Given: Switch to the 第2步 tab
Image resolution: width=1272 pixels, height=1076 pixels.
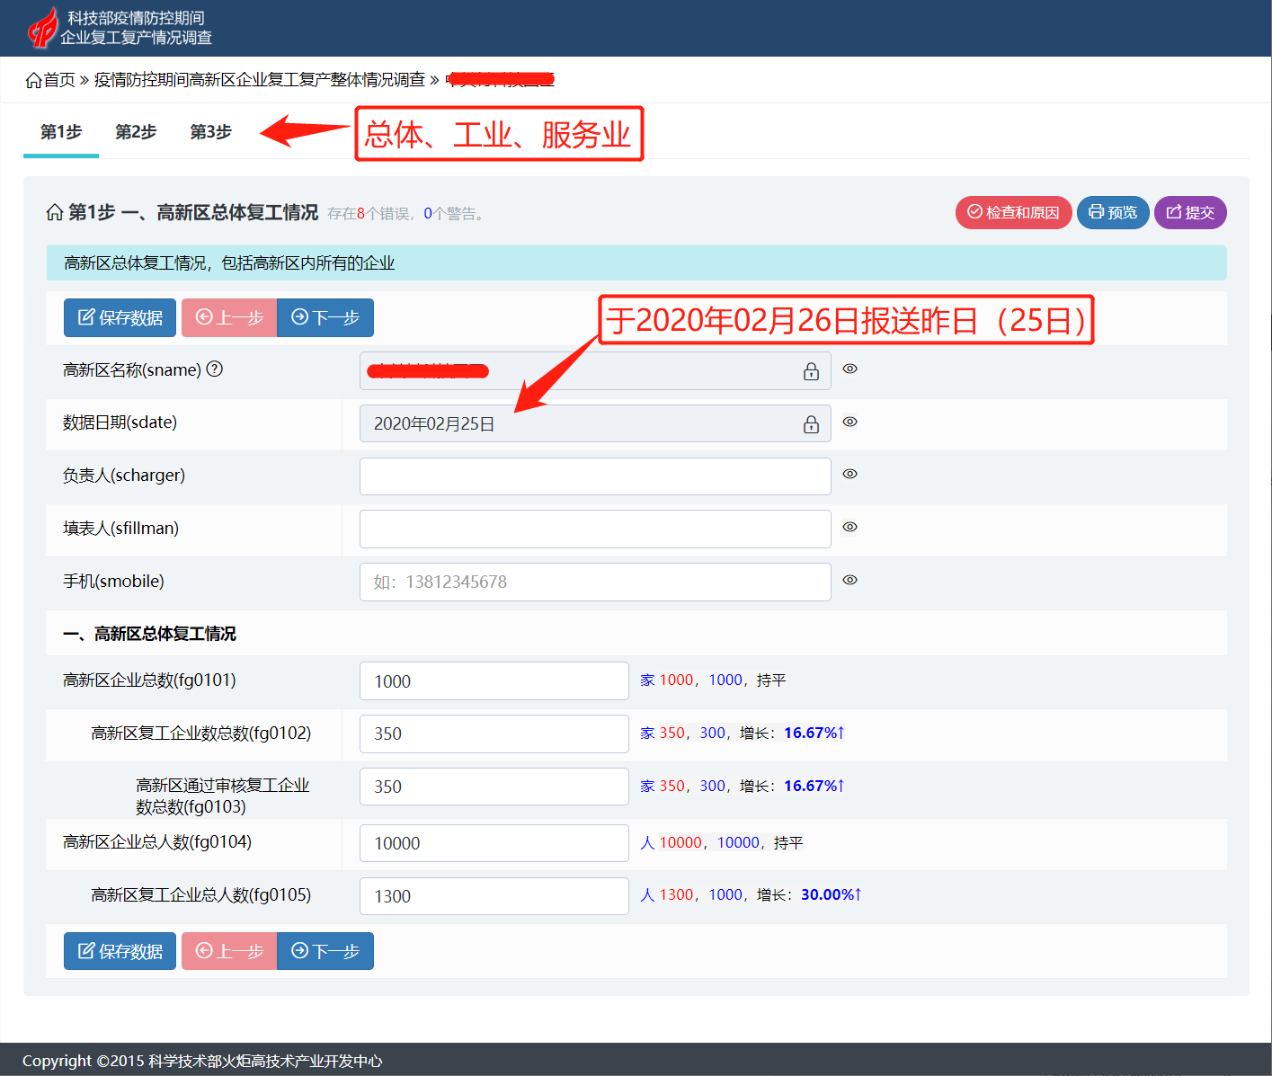Looking at the screenshot, I should pyautogui.click(x=136, y=132).
